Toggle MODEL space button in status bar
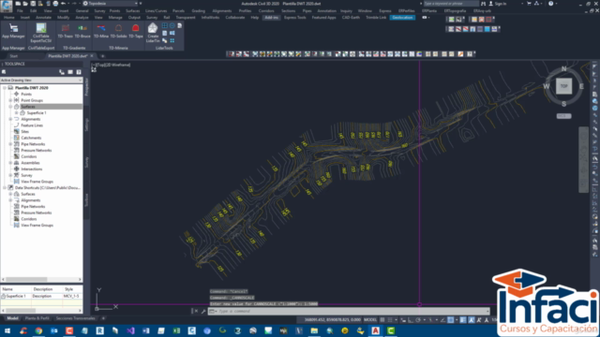Viewport: 600px width, 337px height. coord(370,320)
